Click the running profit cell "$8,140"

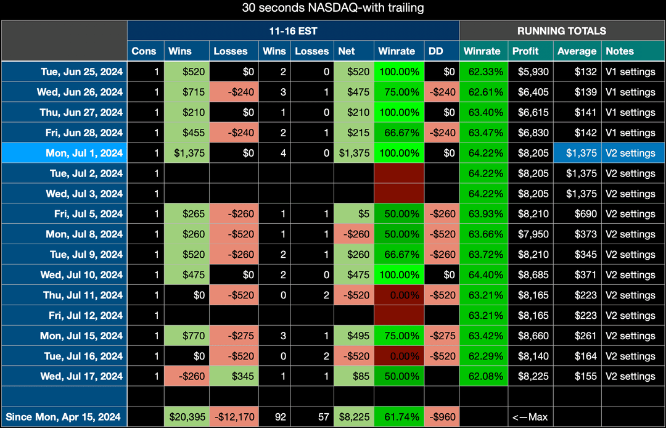pyautogui.click(x=530, y=356)
